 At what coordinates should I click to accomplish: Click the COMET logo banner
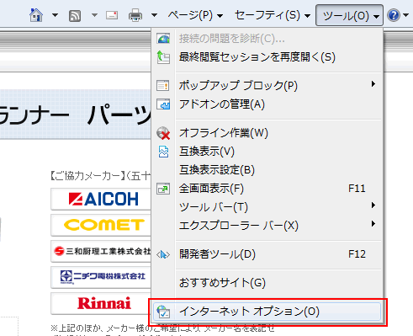101,225
